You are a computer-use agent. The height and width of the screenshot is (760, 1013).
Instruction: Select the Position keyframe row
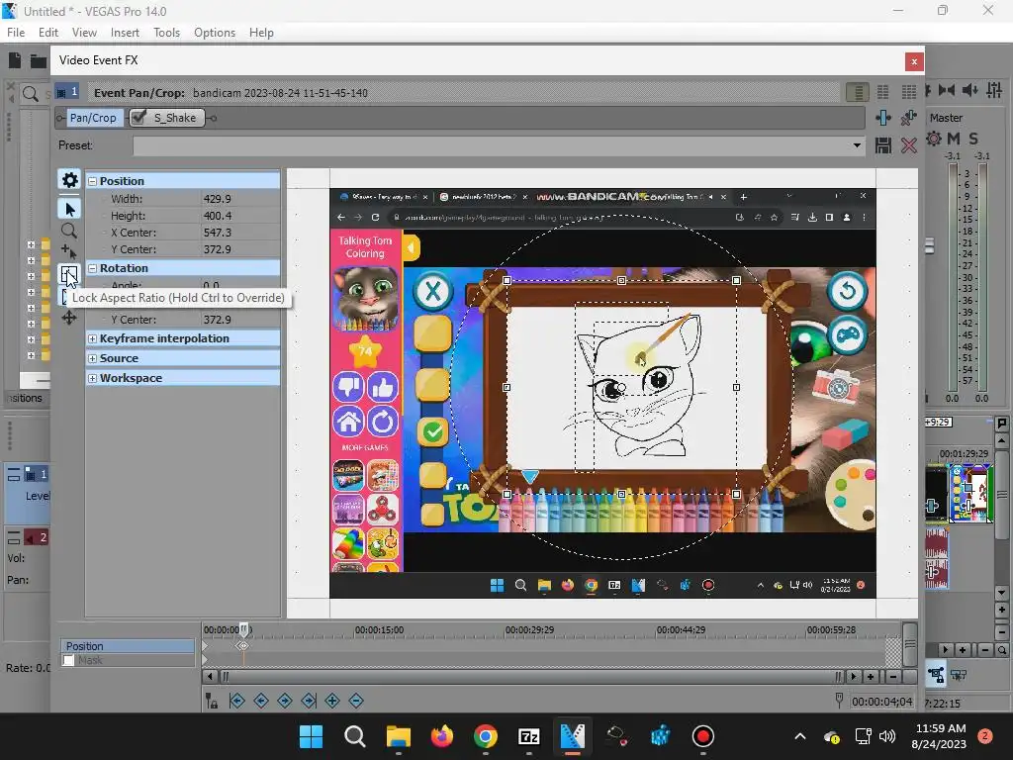point(128,645)
